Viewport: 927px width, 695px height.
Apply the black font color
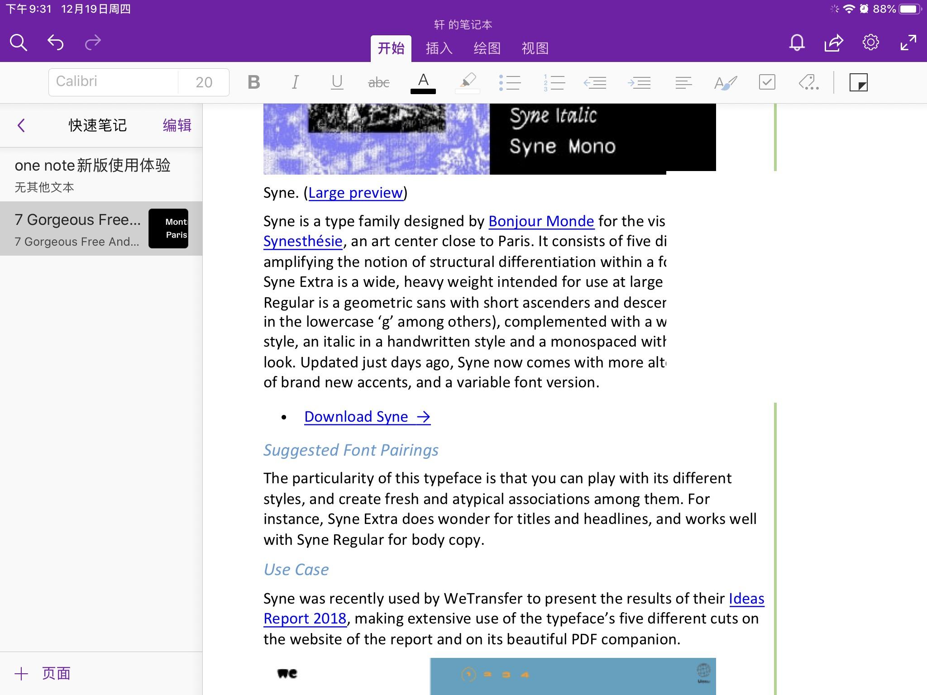[423, 83]
